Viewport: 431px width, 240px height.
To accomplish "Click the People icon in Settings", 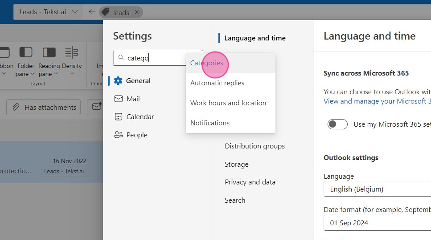I will [118, 135].
